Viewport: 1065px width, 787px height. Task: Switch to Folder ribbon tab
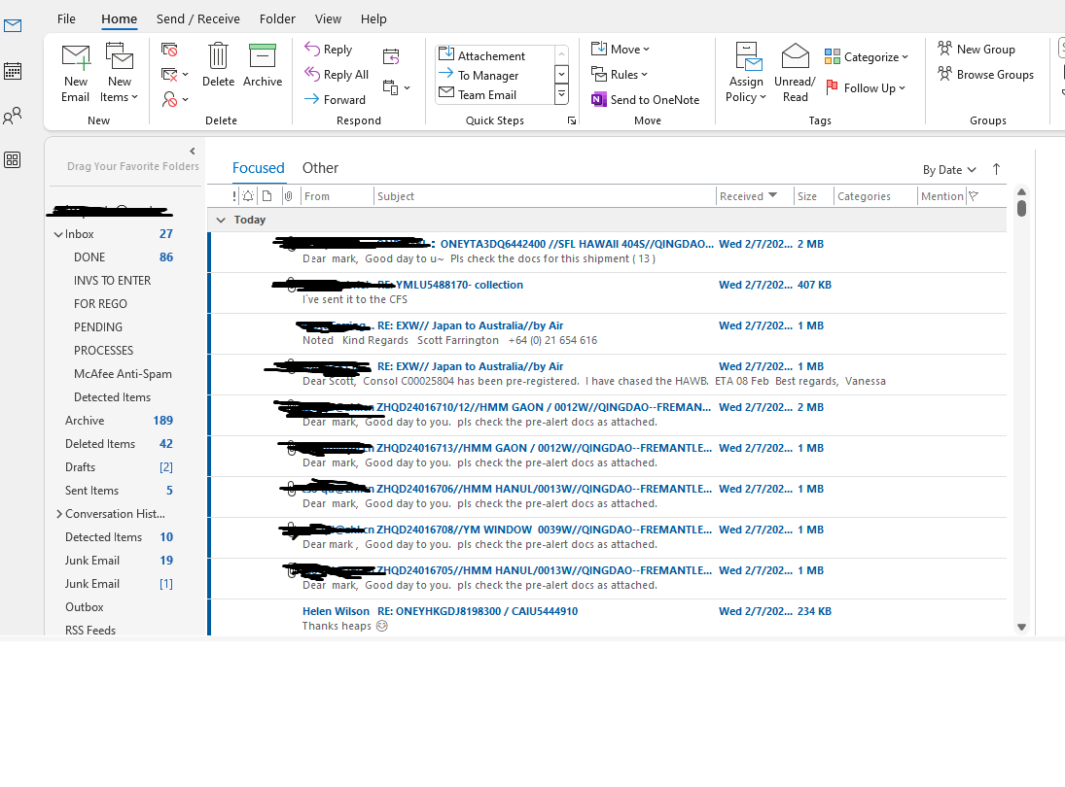(x=277, y=19)
